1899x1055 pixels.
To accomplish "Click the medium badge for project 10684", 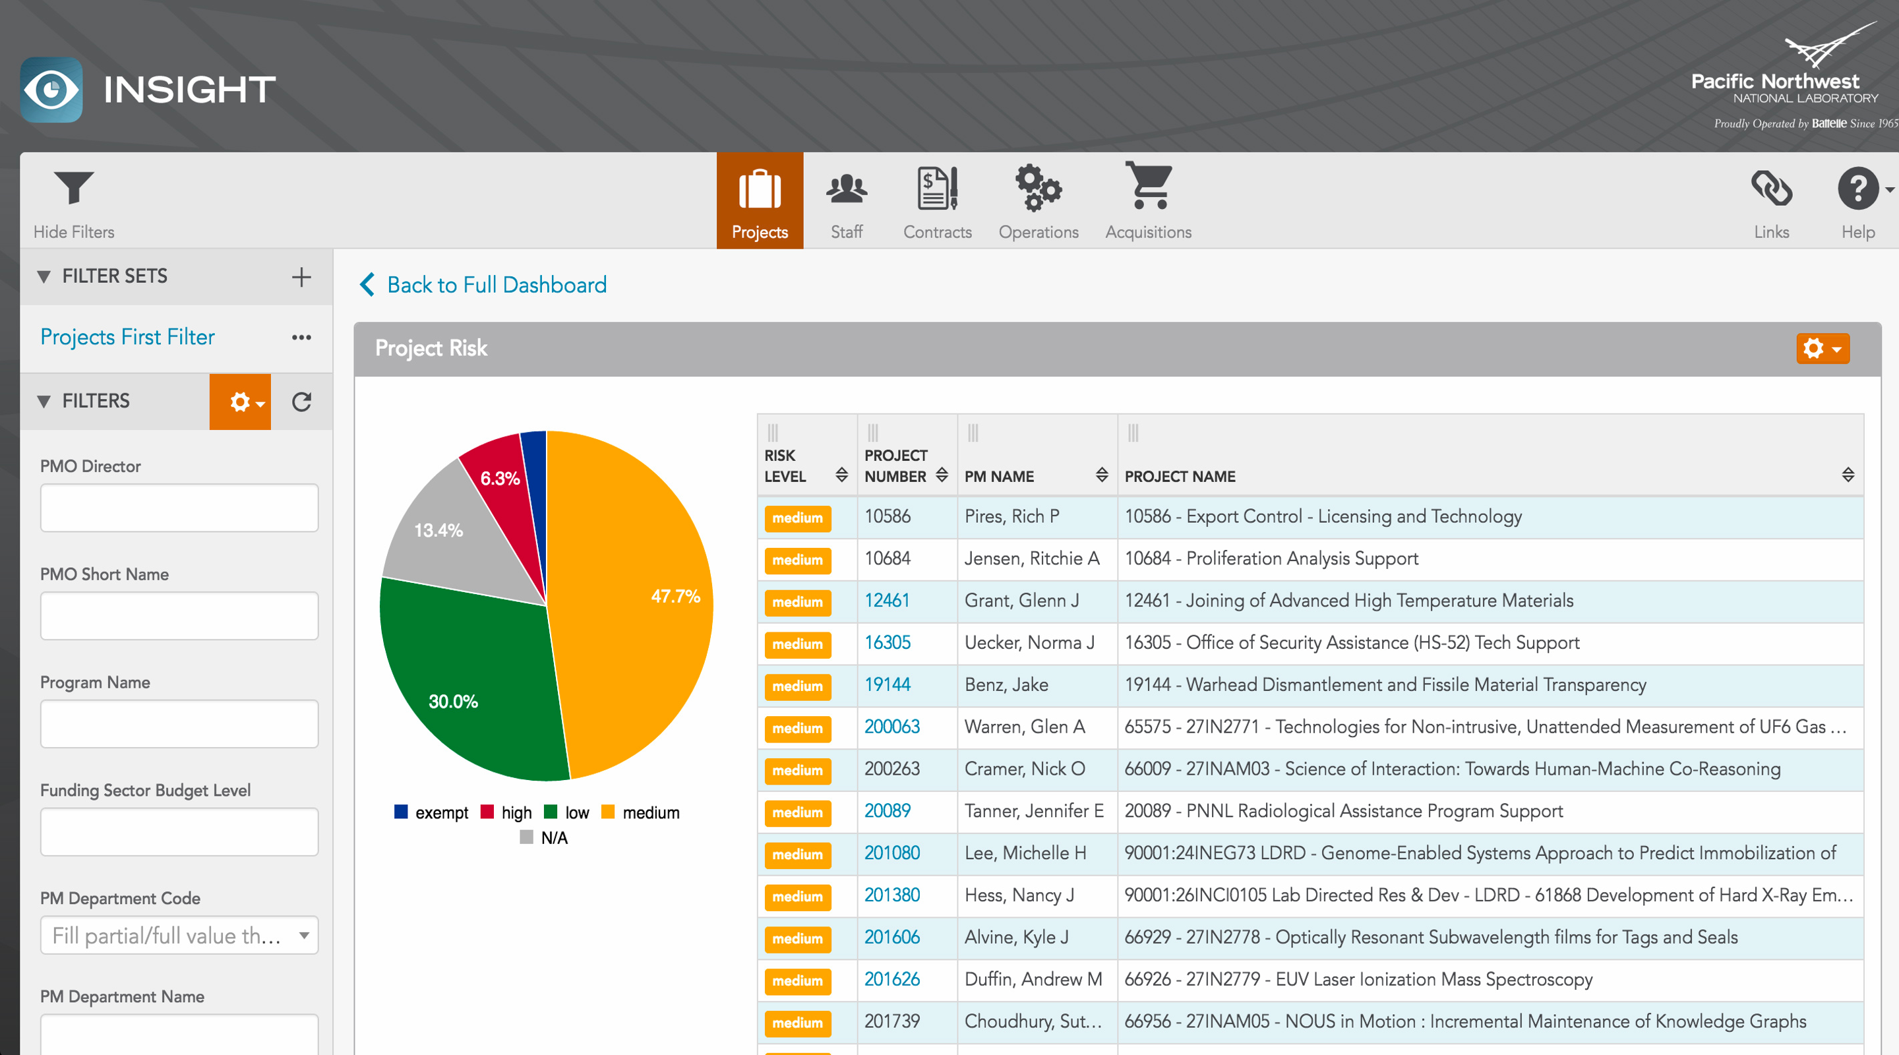I will point(798,560).
